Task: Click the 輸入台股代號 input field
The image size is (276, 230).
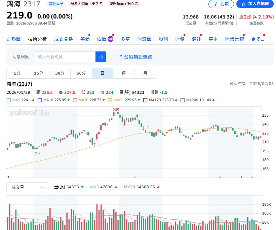Action: [x=64, y=56]
